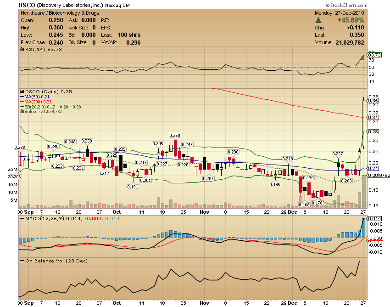
Task: Click the Prev Close 0.240 value
Action: pyautogui.click(x=56, y=43)
